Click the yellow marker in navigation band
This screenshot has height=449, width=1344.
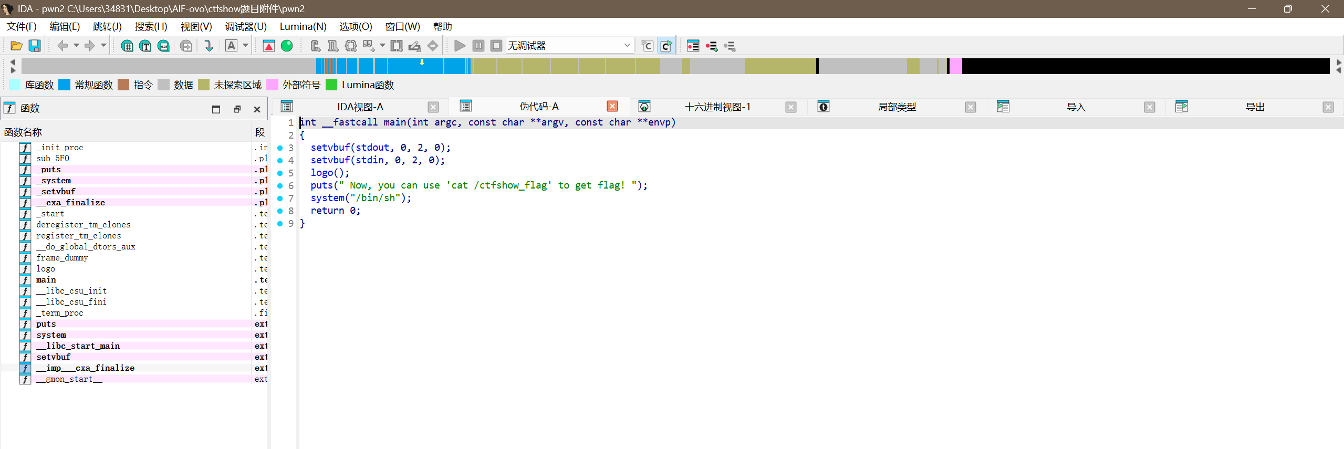coord(422,62)
